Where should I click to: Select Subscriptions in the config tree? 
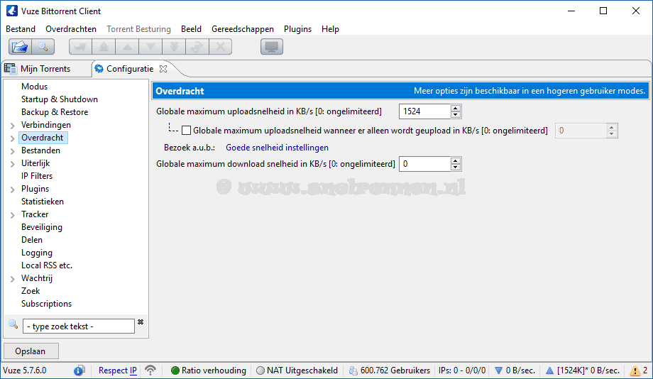[x=46, y=304]
